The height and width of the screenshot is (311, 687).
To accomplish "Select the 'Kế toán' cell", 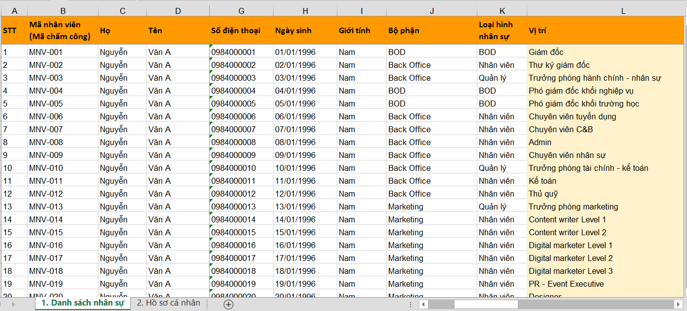I will click(x=605, y=181).
